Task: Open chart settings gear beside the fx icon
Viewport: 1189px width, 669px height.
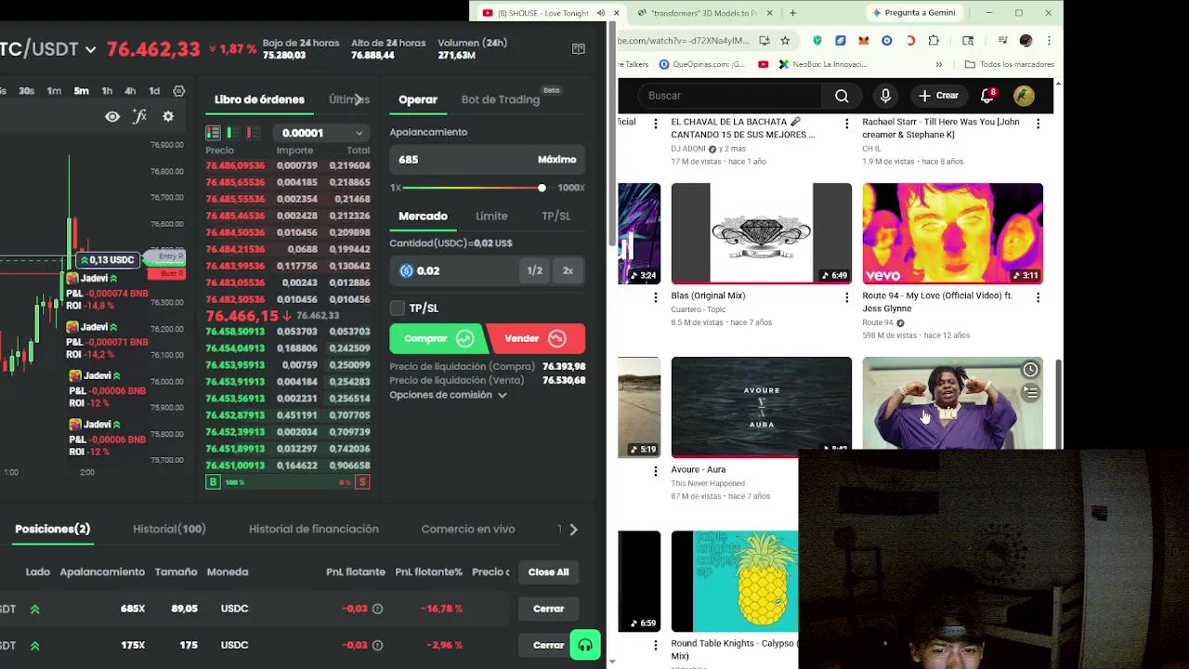Action: point(168,116)
